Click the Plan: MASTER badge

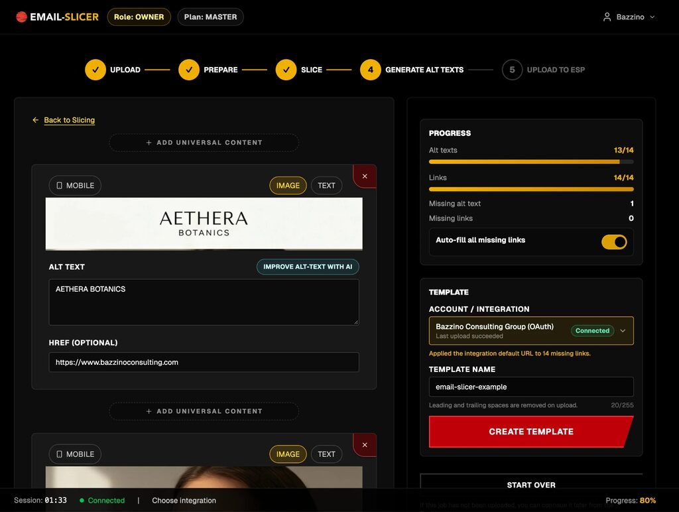click(210, 17)
